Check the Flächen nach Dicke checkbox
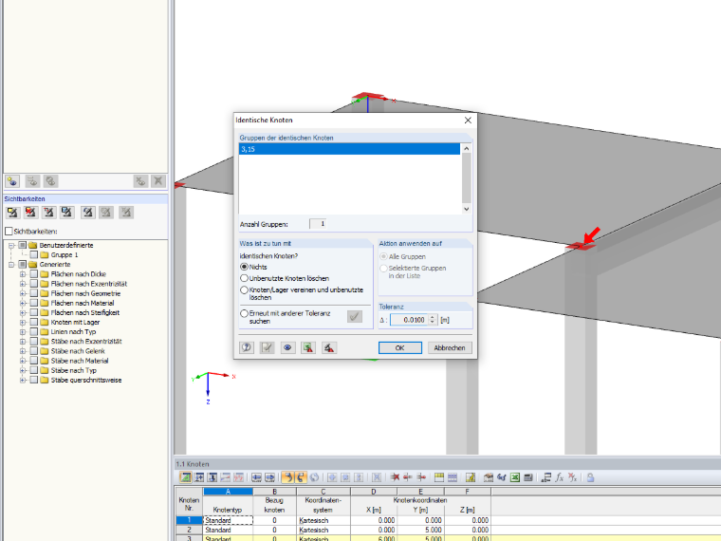This screenshot has width=721, height=541. click(x=34, y=273)
